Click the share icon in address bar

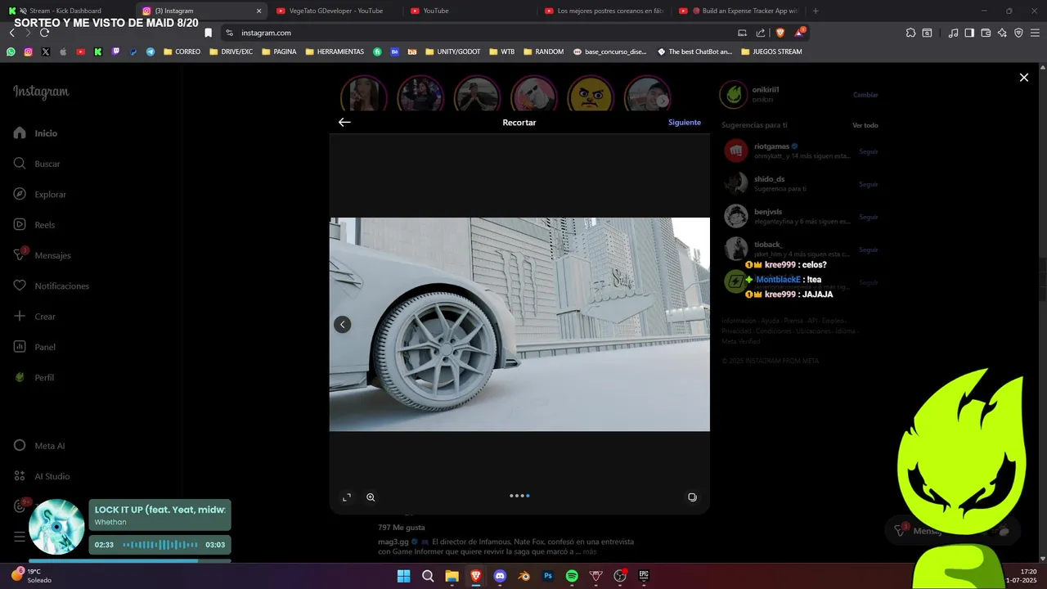click(x=761, y=33)
